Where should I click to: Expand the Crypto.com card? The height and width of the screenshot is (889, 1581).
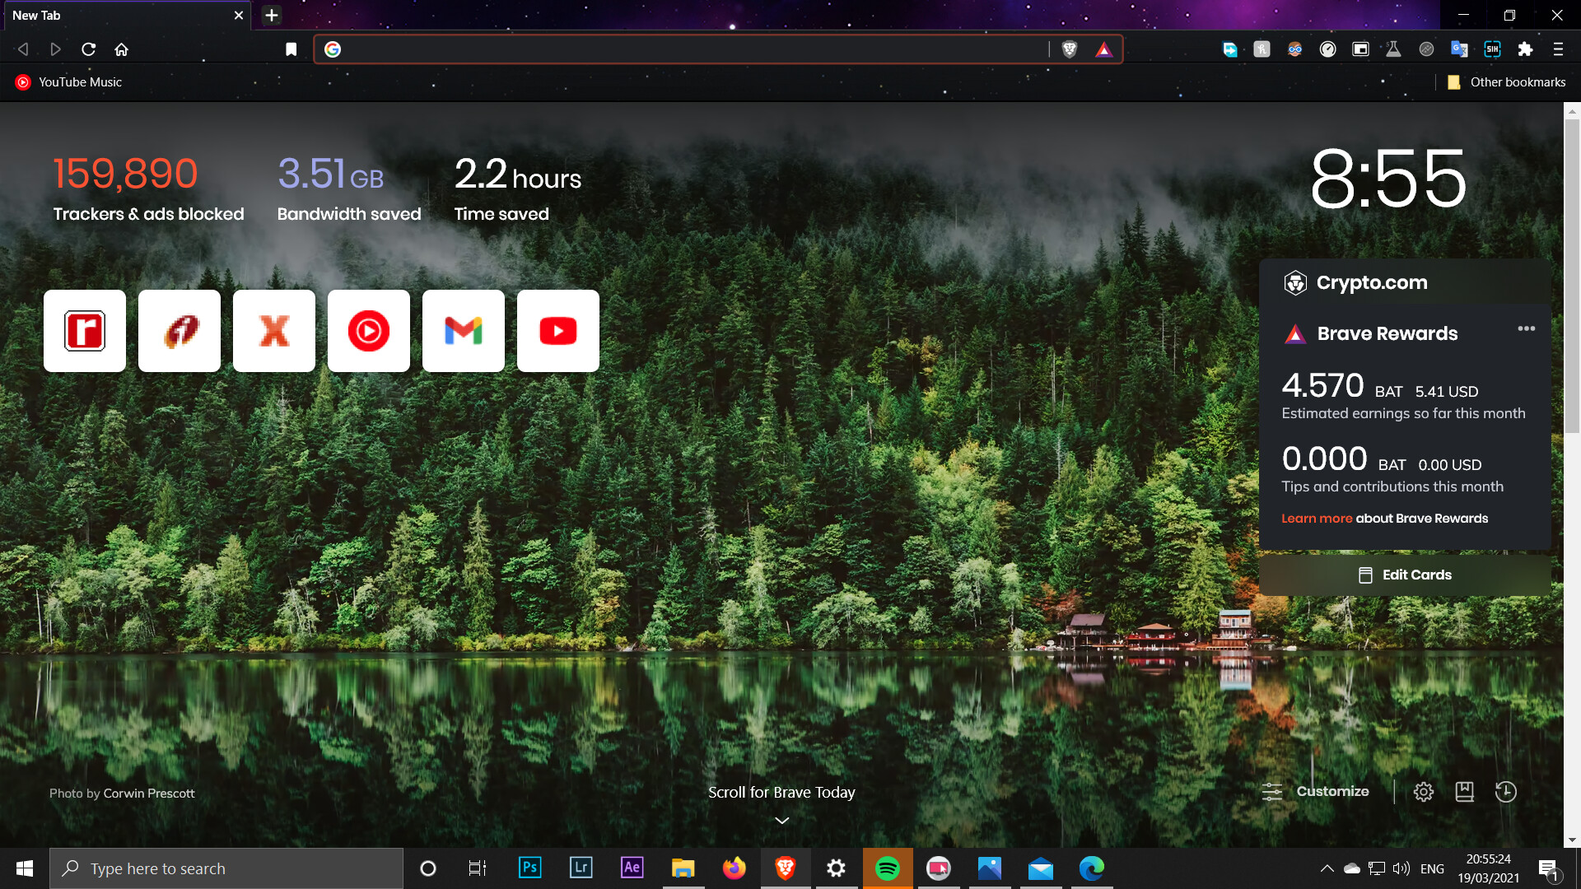[1371, 282]
